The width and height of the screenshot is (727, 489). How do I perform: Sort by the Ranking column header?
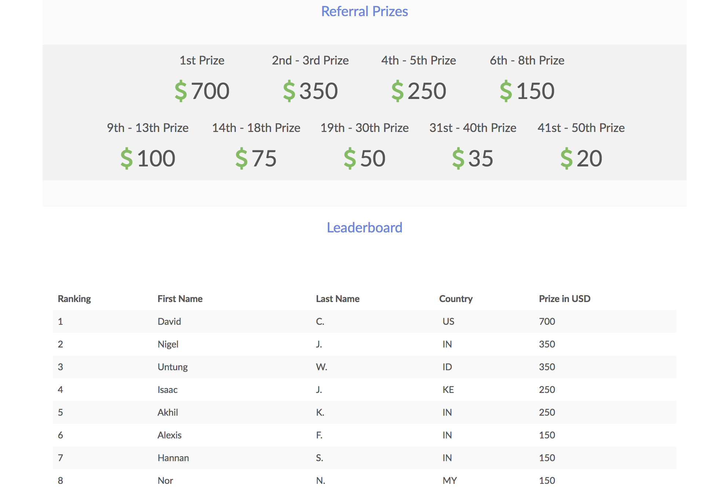(74, 299)
